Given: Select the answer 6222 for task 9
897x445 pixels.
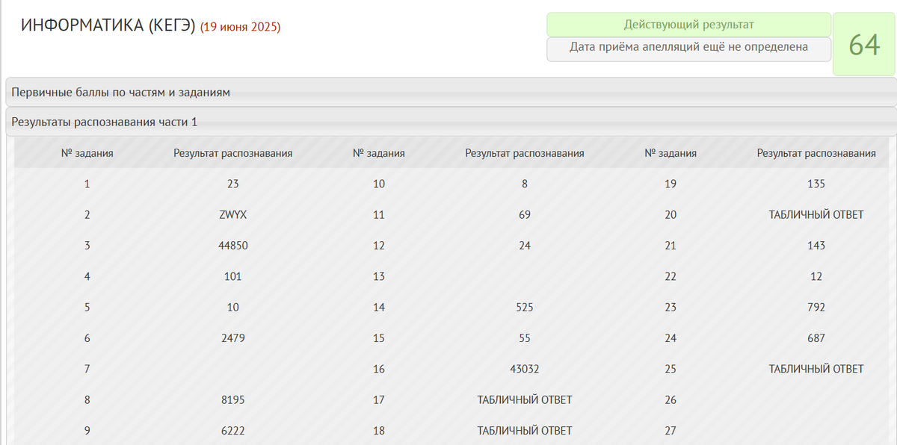Looking at the screenshot, I should coord(233,431).
